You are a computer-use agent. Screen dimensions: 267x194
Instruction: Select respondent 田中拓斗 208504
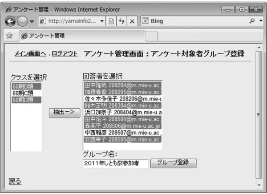pyautogui.click(x=122, y=119)
